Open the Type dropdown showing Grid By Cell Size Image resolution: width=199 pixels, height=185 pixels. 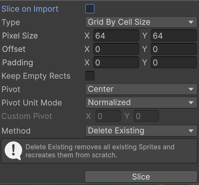[x=141, y=22]
